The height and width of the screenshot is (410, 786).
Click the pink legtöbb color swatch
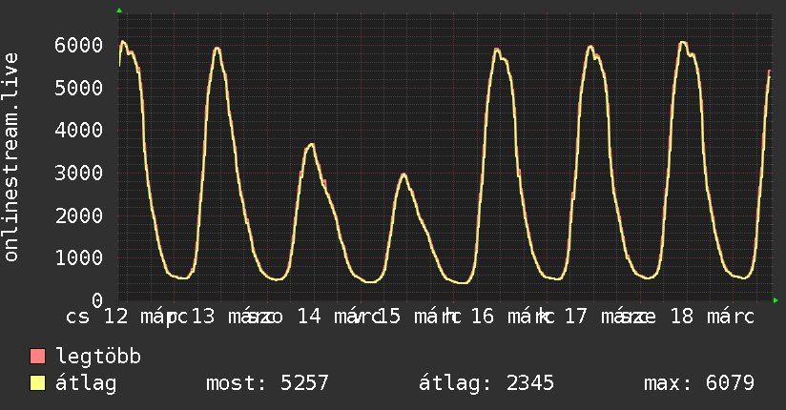pyautogui.click(x=37, y=356)
